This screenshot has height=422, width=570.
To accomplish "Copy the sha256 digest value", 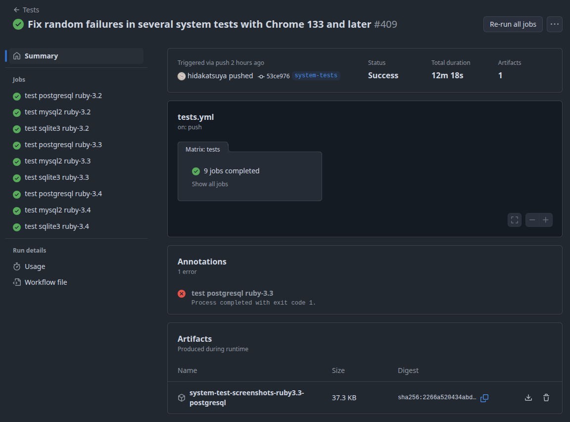I will click(484, 398).
